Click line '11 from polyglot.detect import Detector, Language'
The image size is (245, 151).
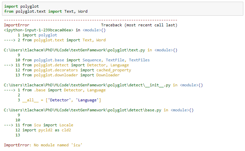pos(67,65)
